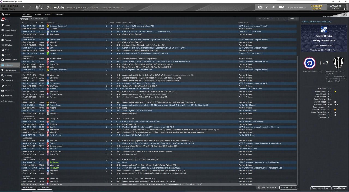Click Previous Meetings button
The height and width of the screenshot is (192, 349).
[321, 188]
